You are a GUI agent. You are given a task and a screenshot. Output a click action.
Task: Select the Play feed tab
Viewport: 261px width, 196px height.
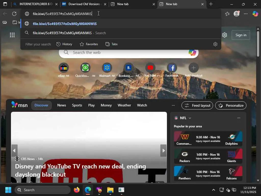click(x=92, y=105)
